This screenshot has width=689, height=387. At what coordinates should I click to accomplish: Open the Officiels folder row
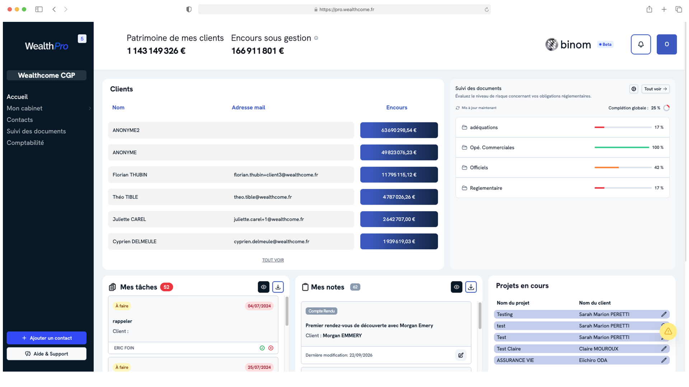pyautogui.click(x=562, y=167)
